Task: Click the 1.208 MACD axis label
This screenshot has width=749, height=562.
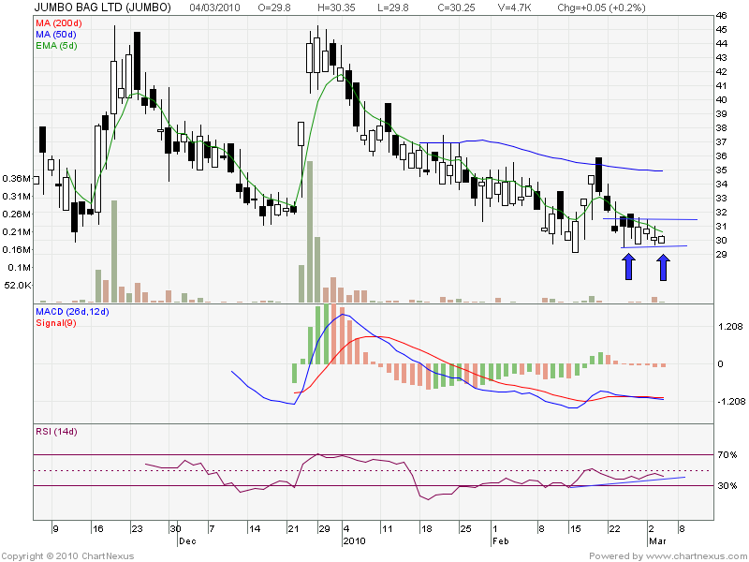Action: point(730,327)
